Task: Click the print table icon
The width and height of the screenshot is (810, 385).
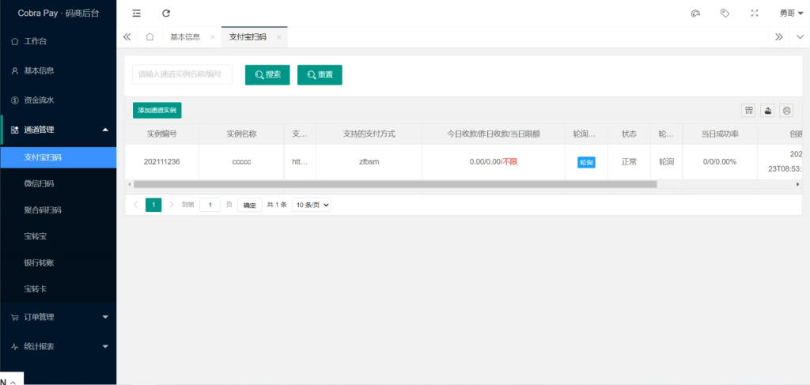Action: [x=786, y=111]
